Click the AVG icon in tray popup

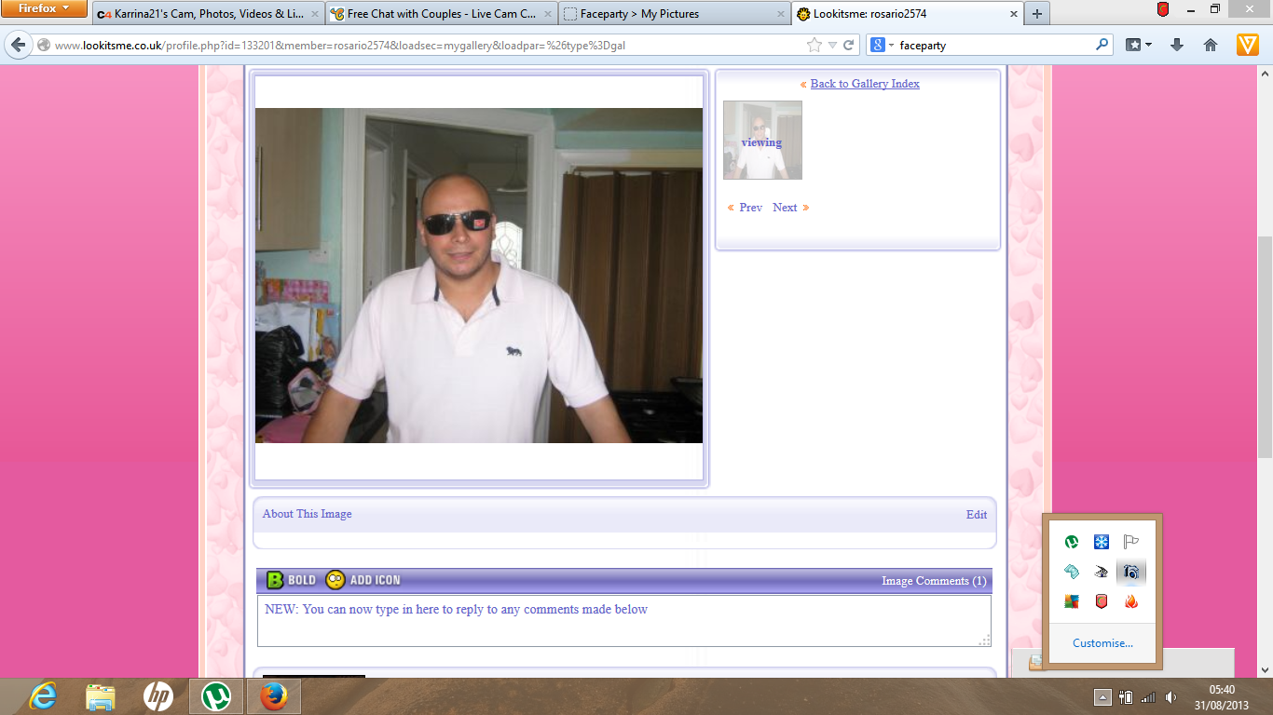[1072, 601]
